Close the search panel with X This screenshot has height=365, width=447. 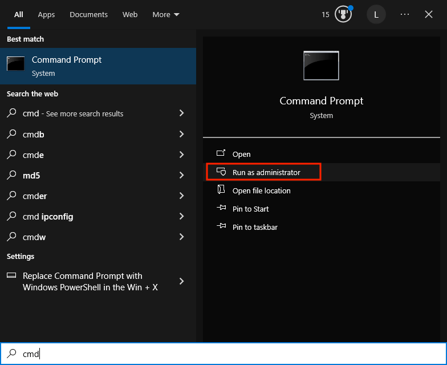(429, 14)
